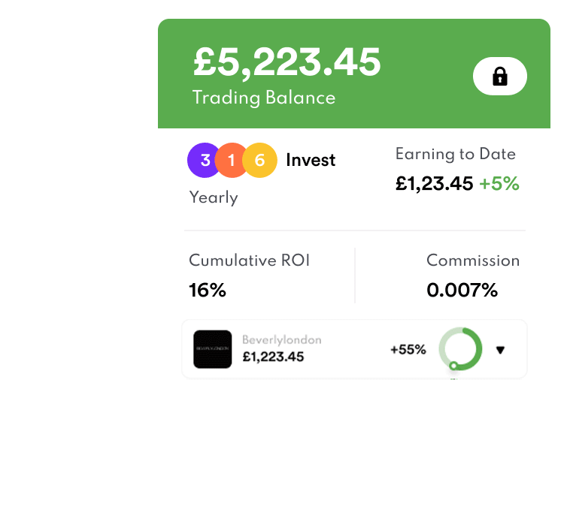Click the green donut progress ring
567x509 pixels.
pyautogui.click(x=460, y=349)
